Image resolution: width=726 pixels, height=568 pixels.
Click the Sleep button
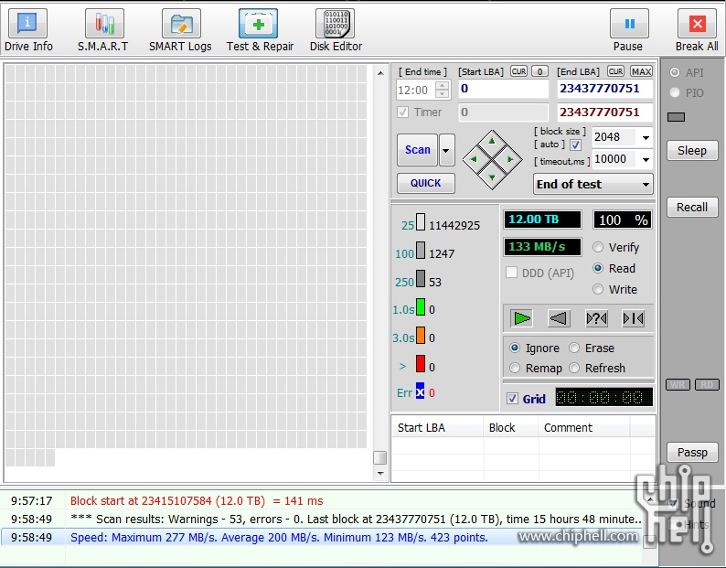[x=692, y=151]
